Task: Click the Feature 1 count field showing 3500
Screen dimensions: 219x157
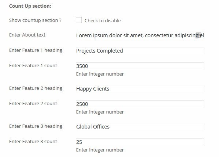Action: click(x=140, y=66)
